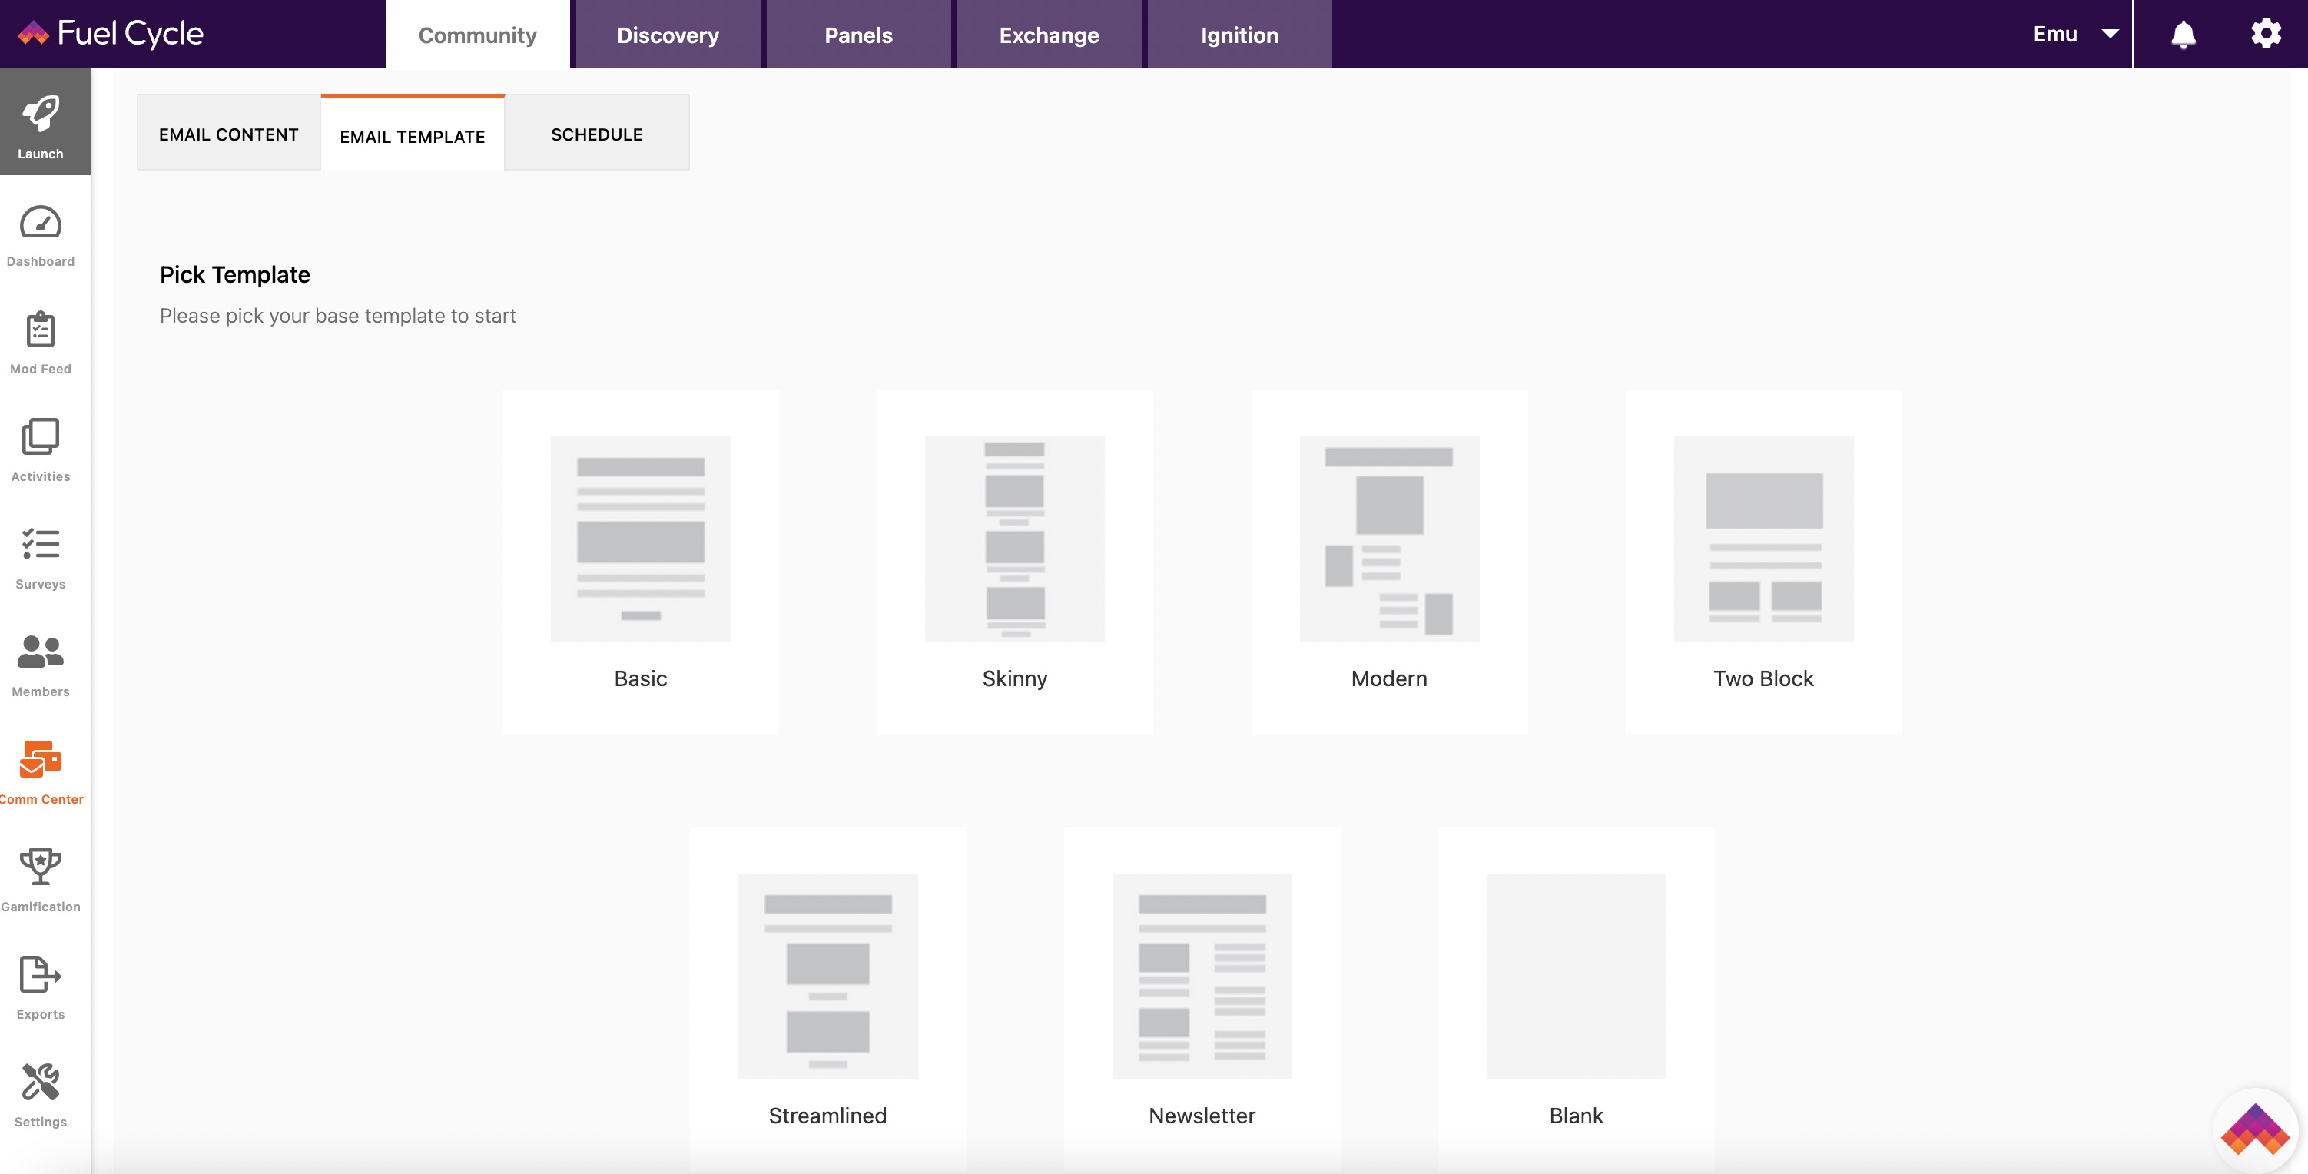Click the Two Block template label
Screen dimensions: 2308x1174
click(1763, 678)
